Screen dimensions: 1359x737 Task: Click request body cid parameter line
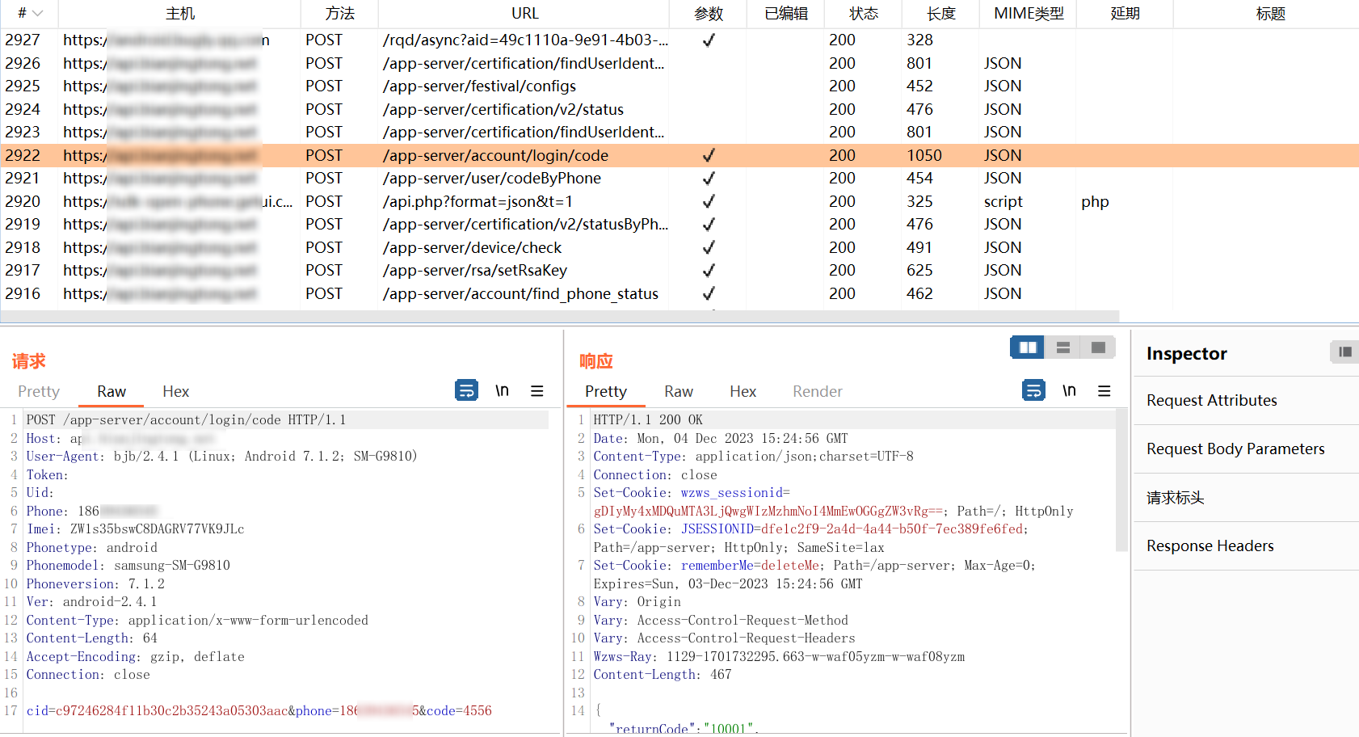tap(259, 710)
